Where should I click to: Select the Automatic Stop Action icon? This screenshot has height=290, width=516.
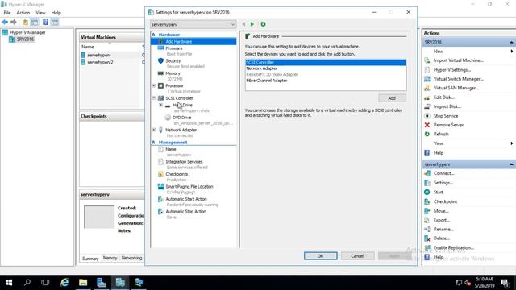click(160, 212)
